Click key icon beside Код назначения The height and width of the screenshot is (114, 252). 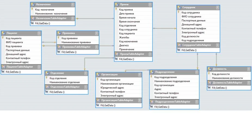[32, 9]
